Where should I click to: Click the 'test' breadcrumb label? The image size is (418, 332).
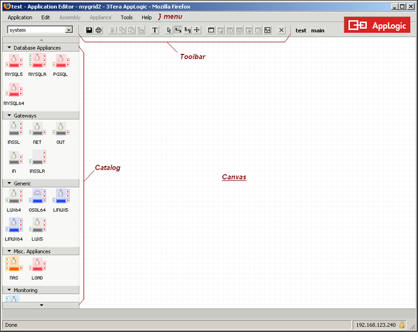(301, 30)
